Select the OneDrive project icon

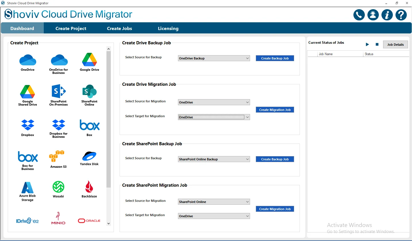click(x=28, y=60)
